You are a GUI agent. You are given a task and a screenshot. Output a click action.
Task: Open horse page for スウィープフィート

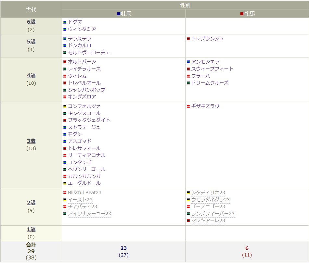click(x=212, y=69)
